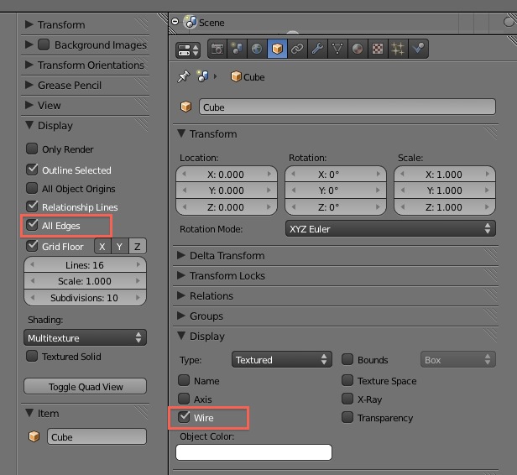Toggle the Wire display checkbox
Screen dimensions: 517x475
184,417
